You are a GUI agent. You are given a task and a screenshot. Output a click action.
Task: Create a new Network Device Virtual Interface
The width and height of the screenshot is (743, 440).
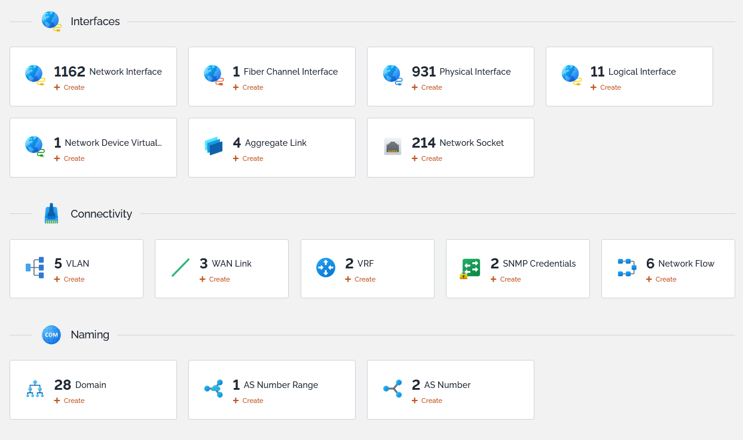[x=69, y=158]
